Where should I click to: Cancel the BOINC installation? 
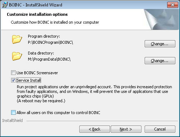click(160, 129)
